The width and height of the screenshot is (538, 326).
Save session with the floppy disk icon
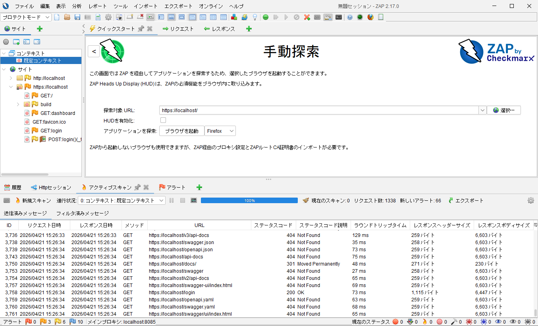(x=77, y=17)
